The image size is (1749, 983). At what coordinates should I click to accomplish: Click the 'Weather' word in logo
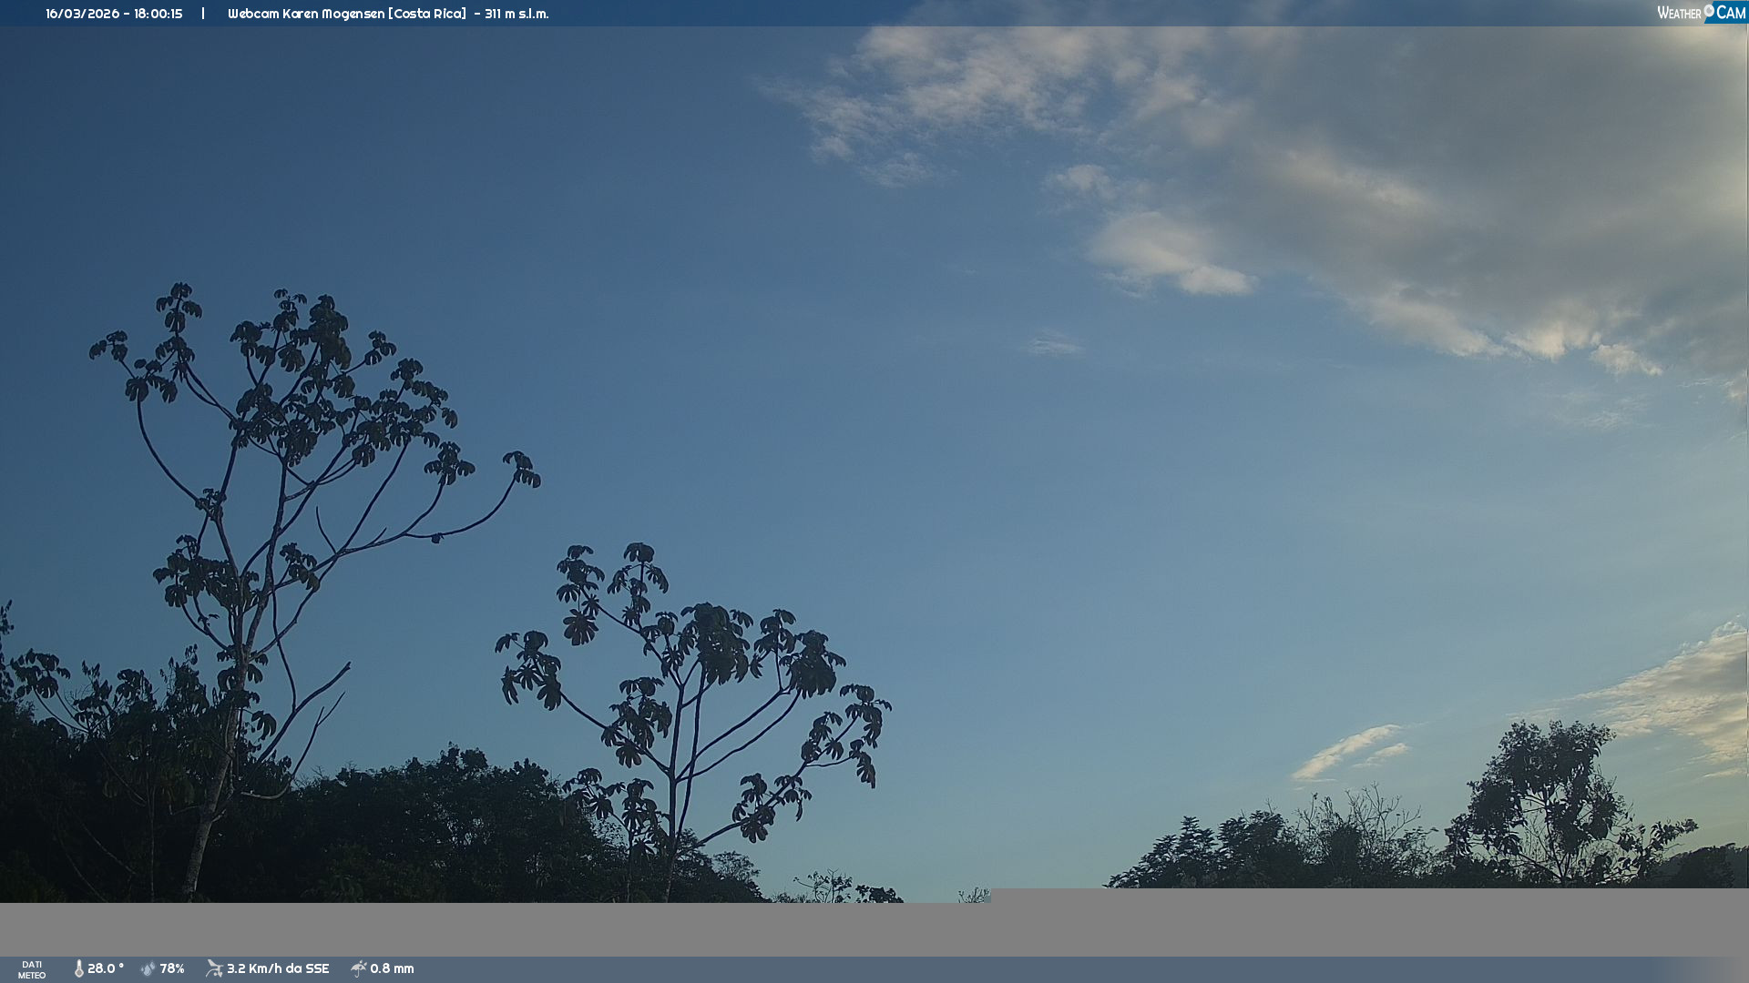point(1679,13)
